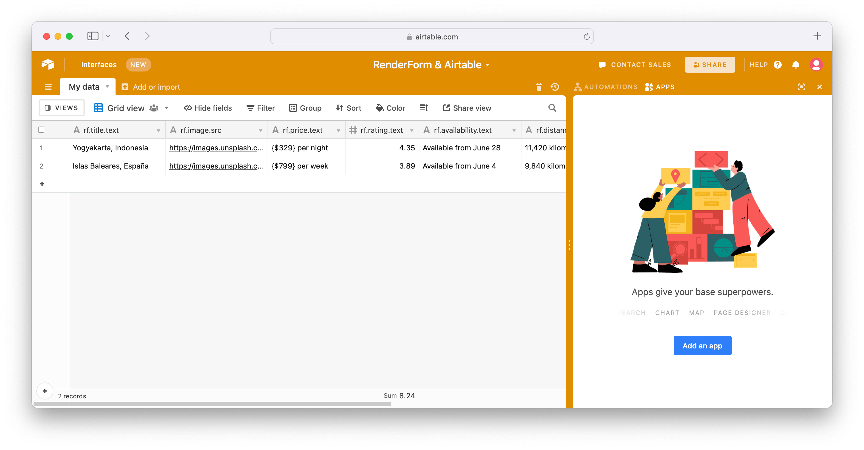Screen dimensions: 864x450
Task: Open My data table dropdown arrow
Action: coord(107,87)
